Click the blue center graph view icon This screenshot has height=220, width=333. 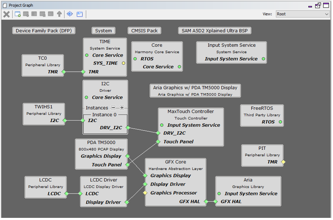70,14
